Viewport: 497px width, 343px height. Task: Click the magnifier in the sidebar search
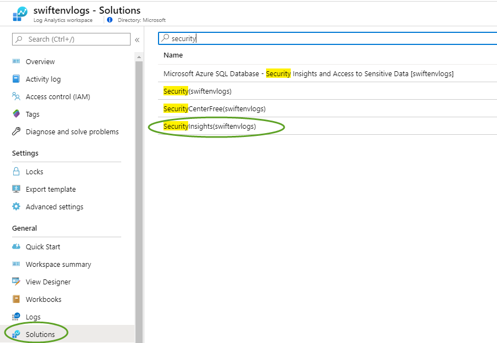[x=19, y=39]
